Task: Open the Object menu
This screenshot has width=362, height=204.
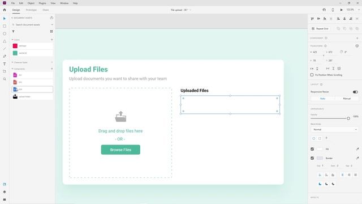Action: 31,3
